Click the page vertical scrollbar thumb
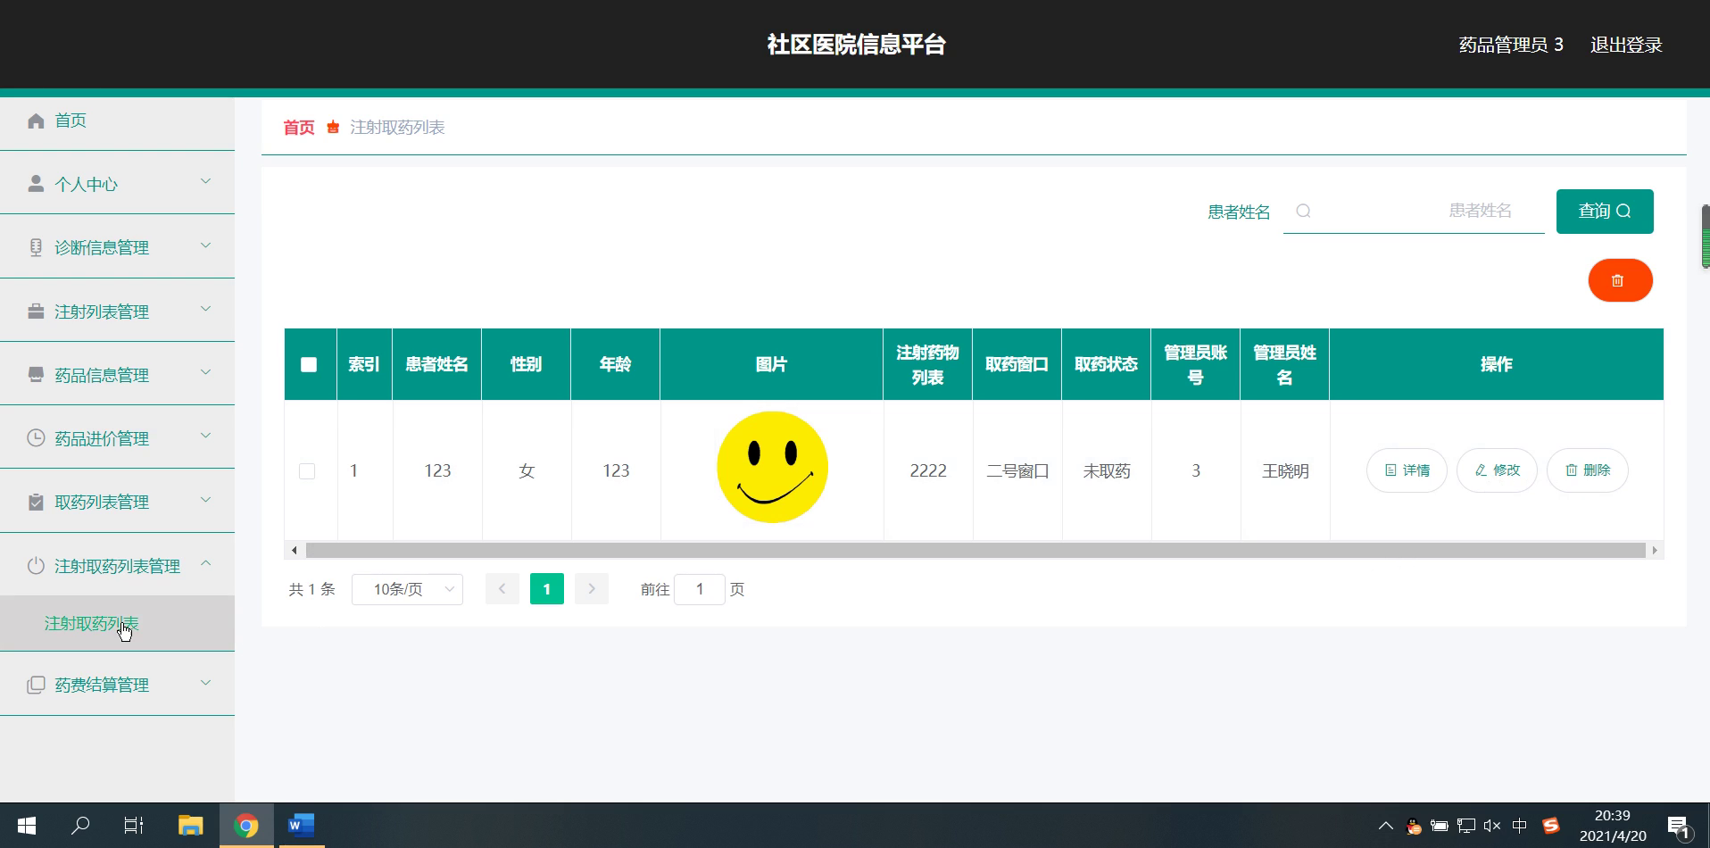 pos(1705,237)
